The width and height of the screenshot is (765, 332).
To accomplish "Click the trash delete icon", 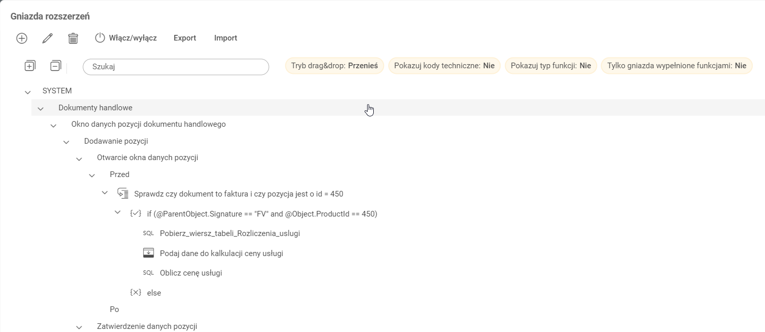I will 73,38.
